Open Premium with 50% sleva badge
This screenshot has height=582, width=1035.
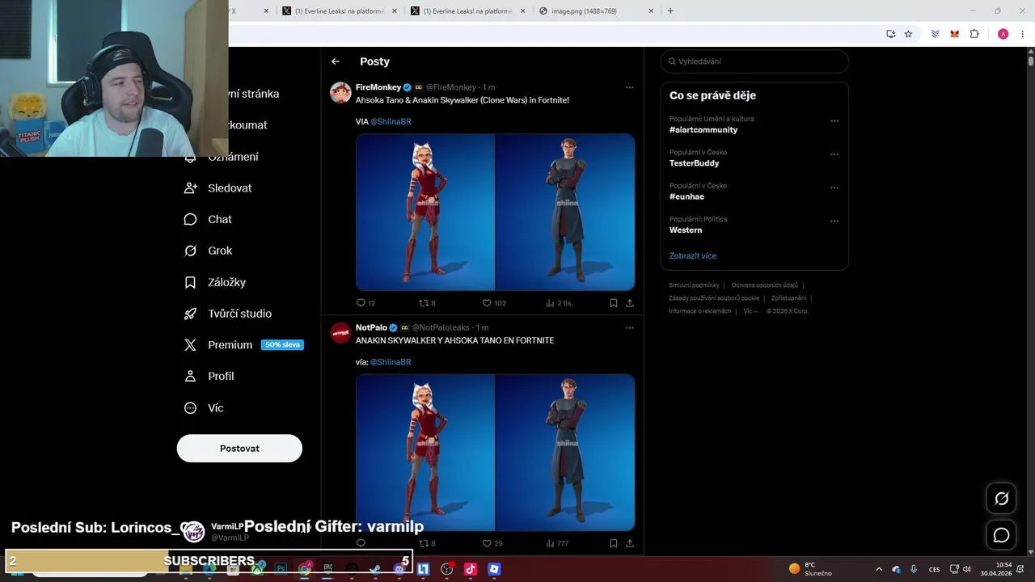tap(243, 344)
